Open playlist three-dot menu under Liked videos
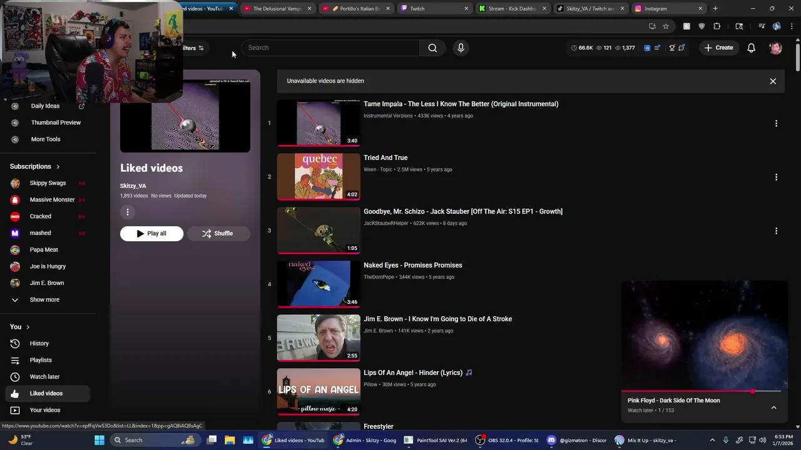 pyautogui.click(x=127, y=212)
